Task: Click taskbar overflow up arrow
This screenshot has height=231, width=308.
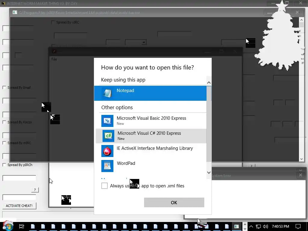Action: (x=245, y=224)
